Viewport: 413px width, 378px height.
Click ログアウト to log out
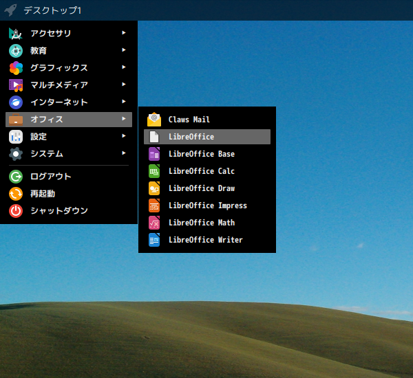pos(51,177)
